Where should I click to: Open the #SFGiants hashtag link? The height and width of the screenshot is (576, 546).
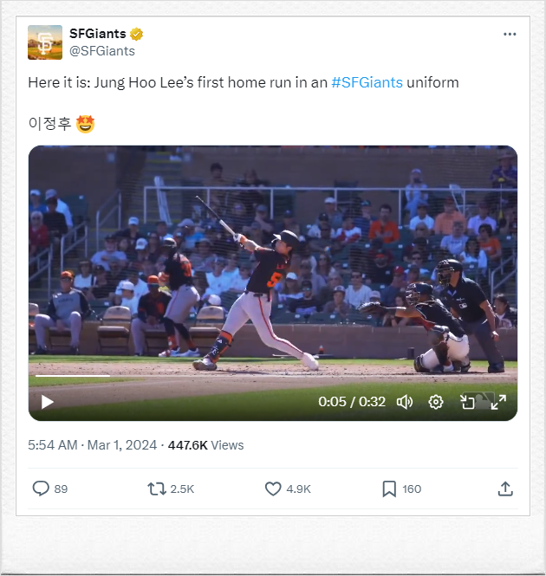point(367,82)
